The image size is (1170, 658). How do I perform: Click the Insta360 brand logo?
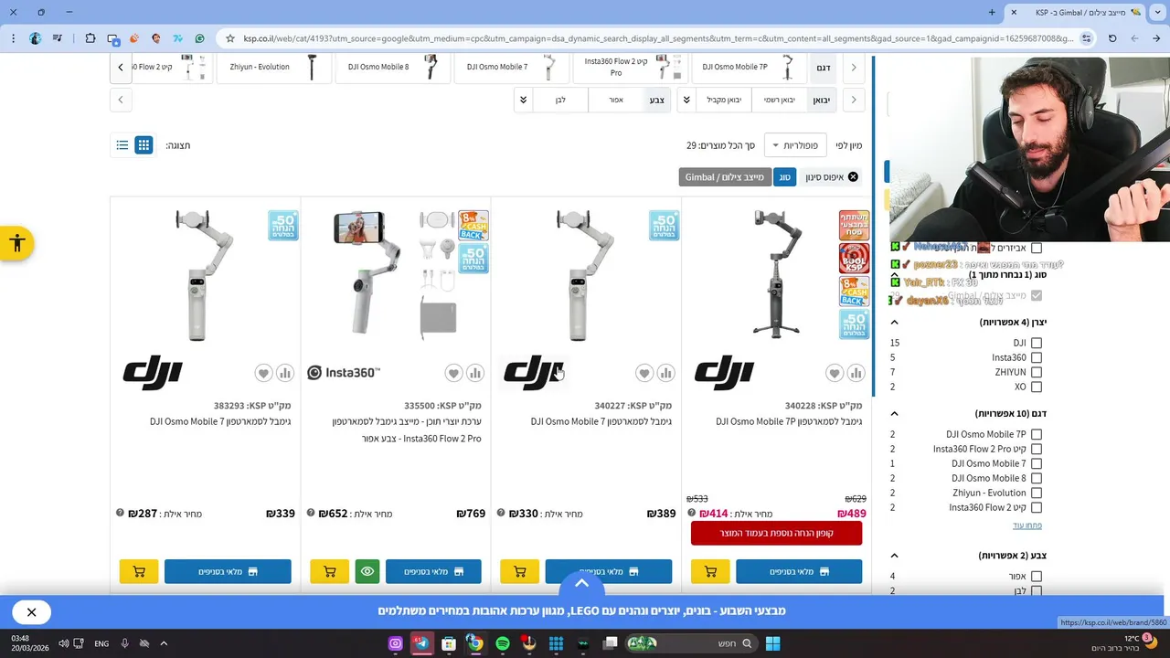[344, 373]
